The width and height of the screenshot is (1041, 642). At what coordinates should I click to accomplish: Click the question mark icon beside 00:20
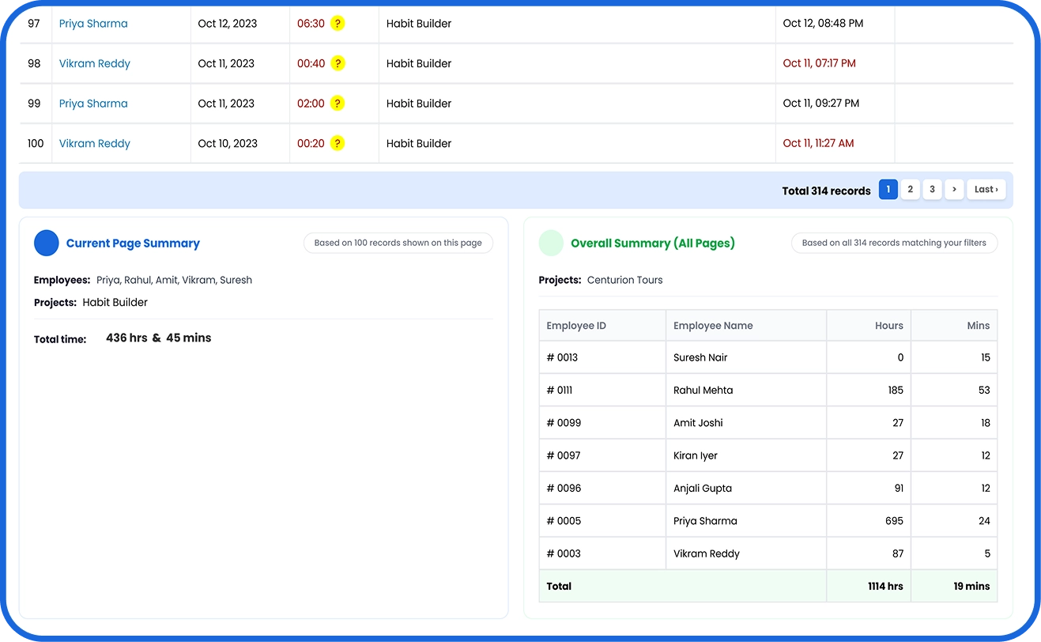pyautogui.click(x=338, y=143)
